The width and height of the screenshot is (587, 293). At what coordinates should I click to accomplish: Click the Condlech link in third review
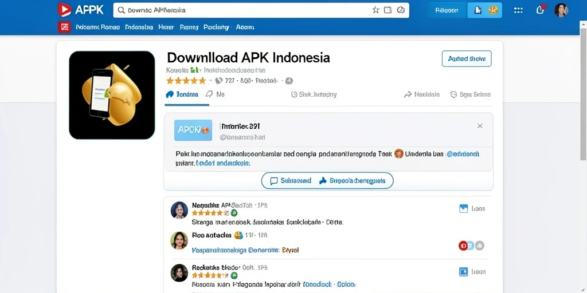pos(316,284)
